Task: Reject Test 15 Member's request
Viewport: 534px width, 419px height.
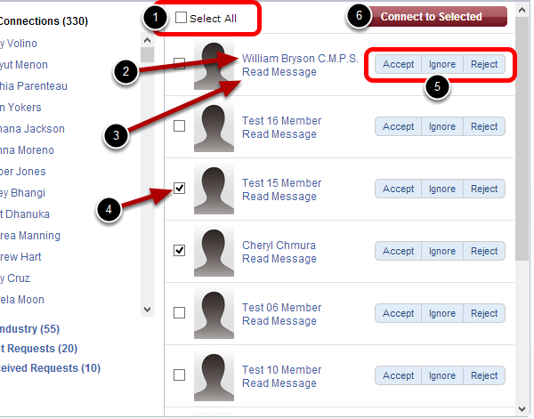Action: [484, 189]
